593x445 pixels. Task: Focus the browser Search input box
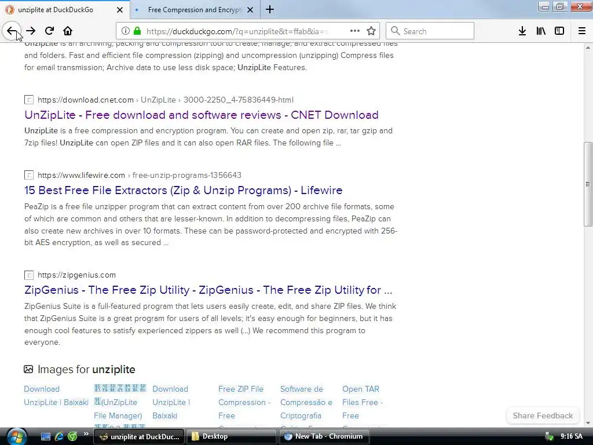pyautogui.click(x=430, y=31)
